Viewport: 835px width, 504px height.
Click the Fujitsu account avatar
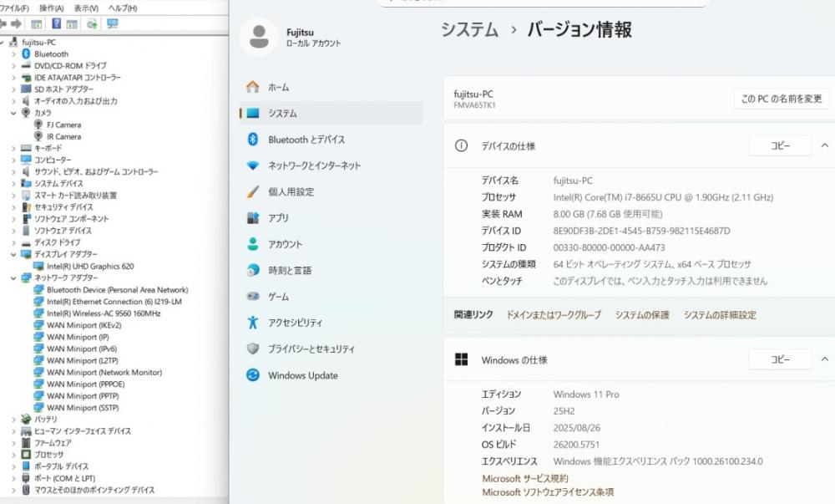(x=259, y=37)
